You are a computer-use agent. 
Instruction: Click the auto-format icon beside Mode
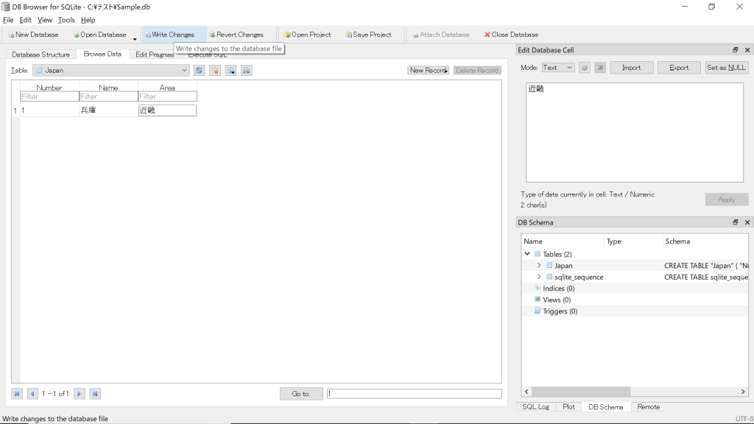point(584,68)
